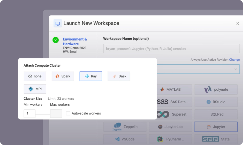Launch the VSCode workspace option
Image resolution: width=243 pixels, height=145 pixels.
click(x=125, y=139)
